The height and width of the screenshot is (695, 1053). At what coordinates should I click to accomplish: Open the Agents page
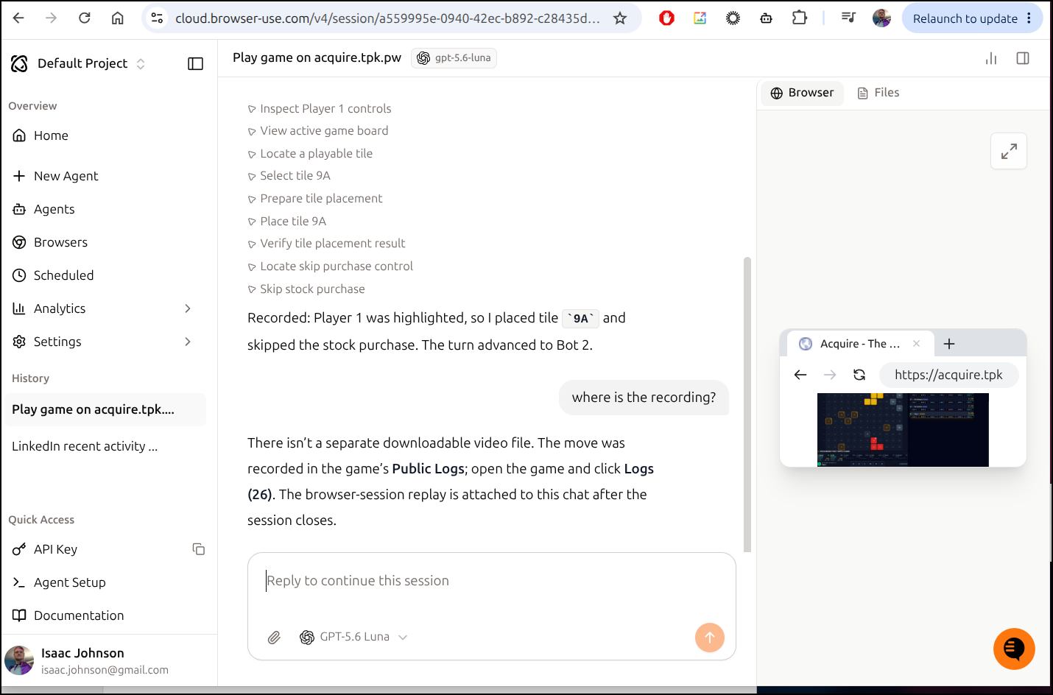[x=54, y=209]
